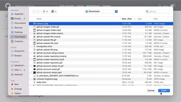Open Desktop in the sidebar
This screenshot has height=102, width=181.
[x=18, y=32]
